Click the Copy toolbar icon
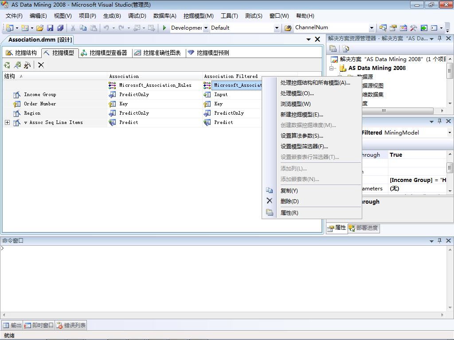454x340 pixels. [83, 28]
